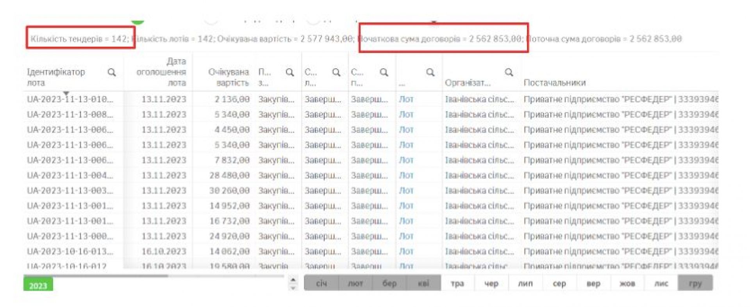The height and width of the screenshot is (307, 750).
Task: Click search icon in Ідентифікатор лота column
Action: coord(112,72)
